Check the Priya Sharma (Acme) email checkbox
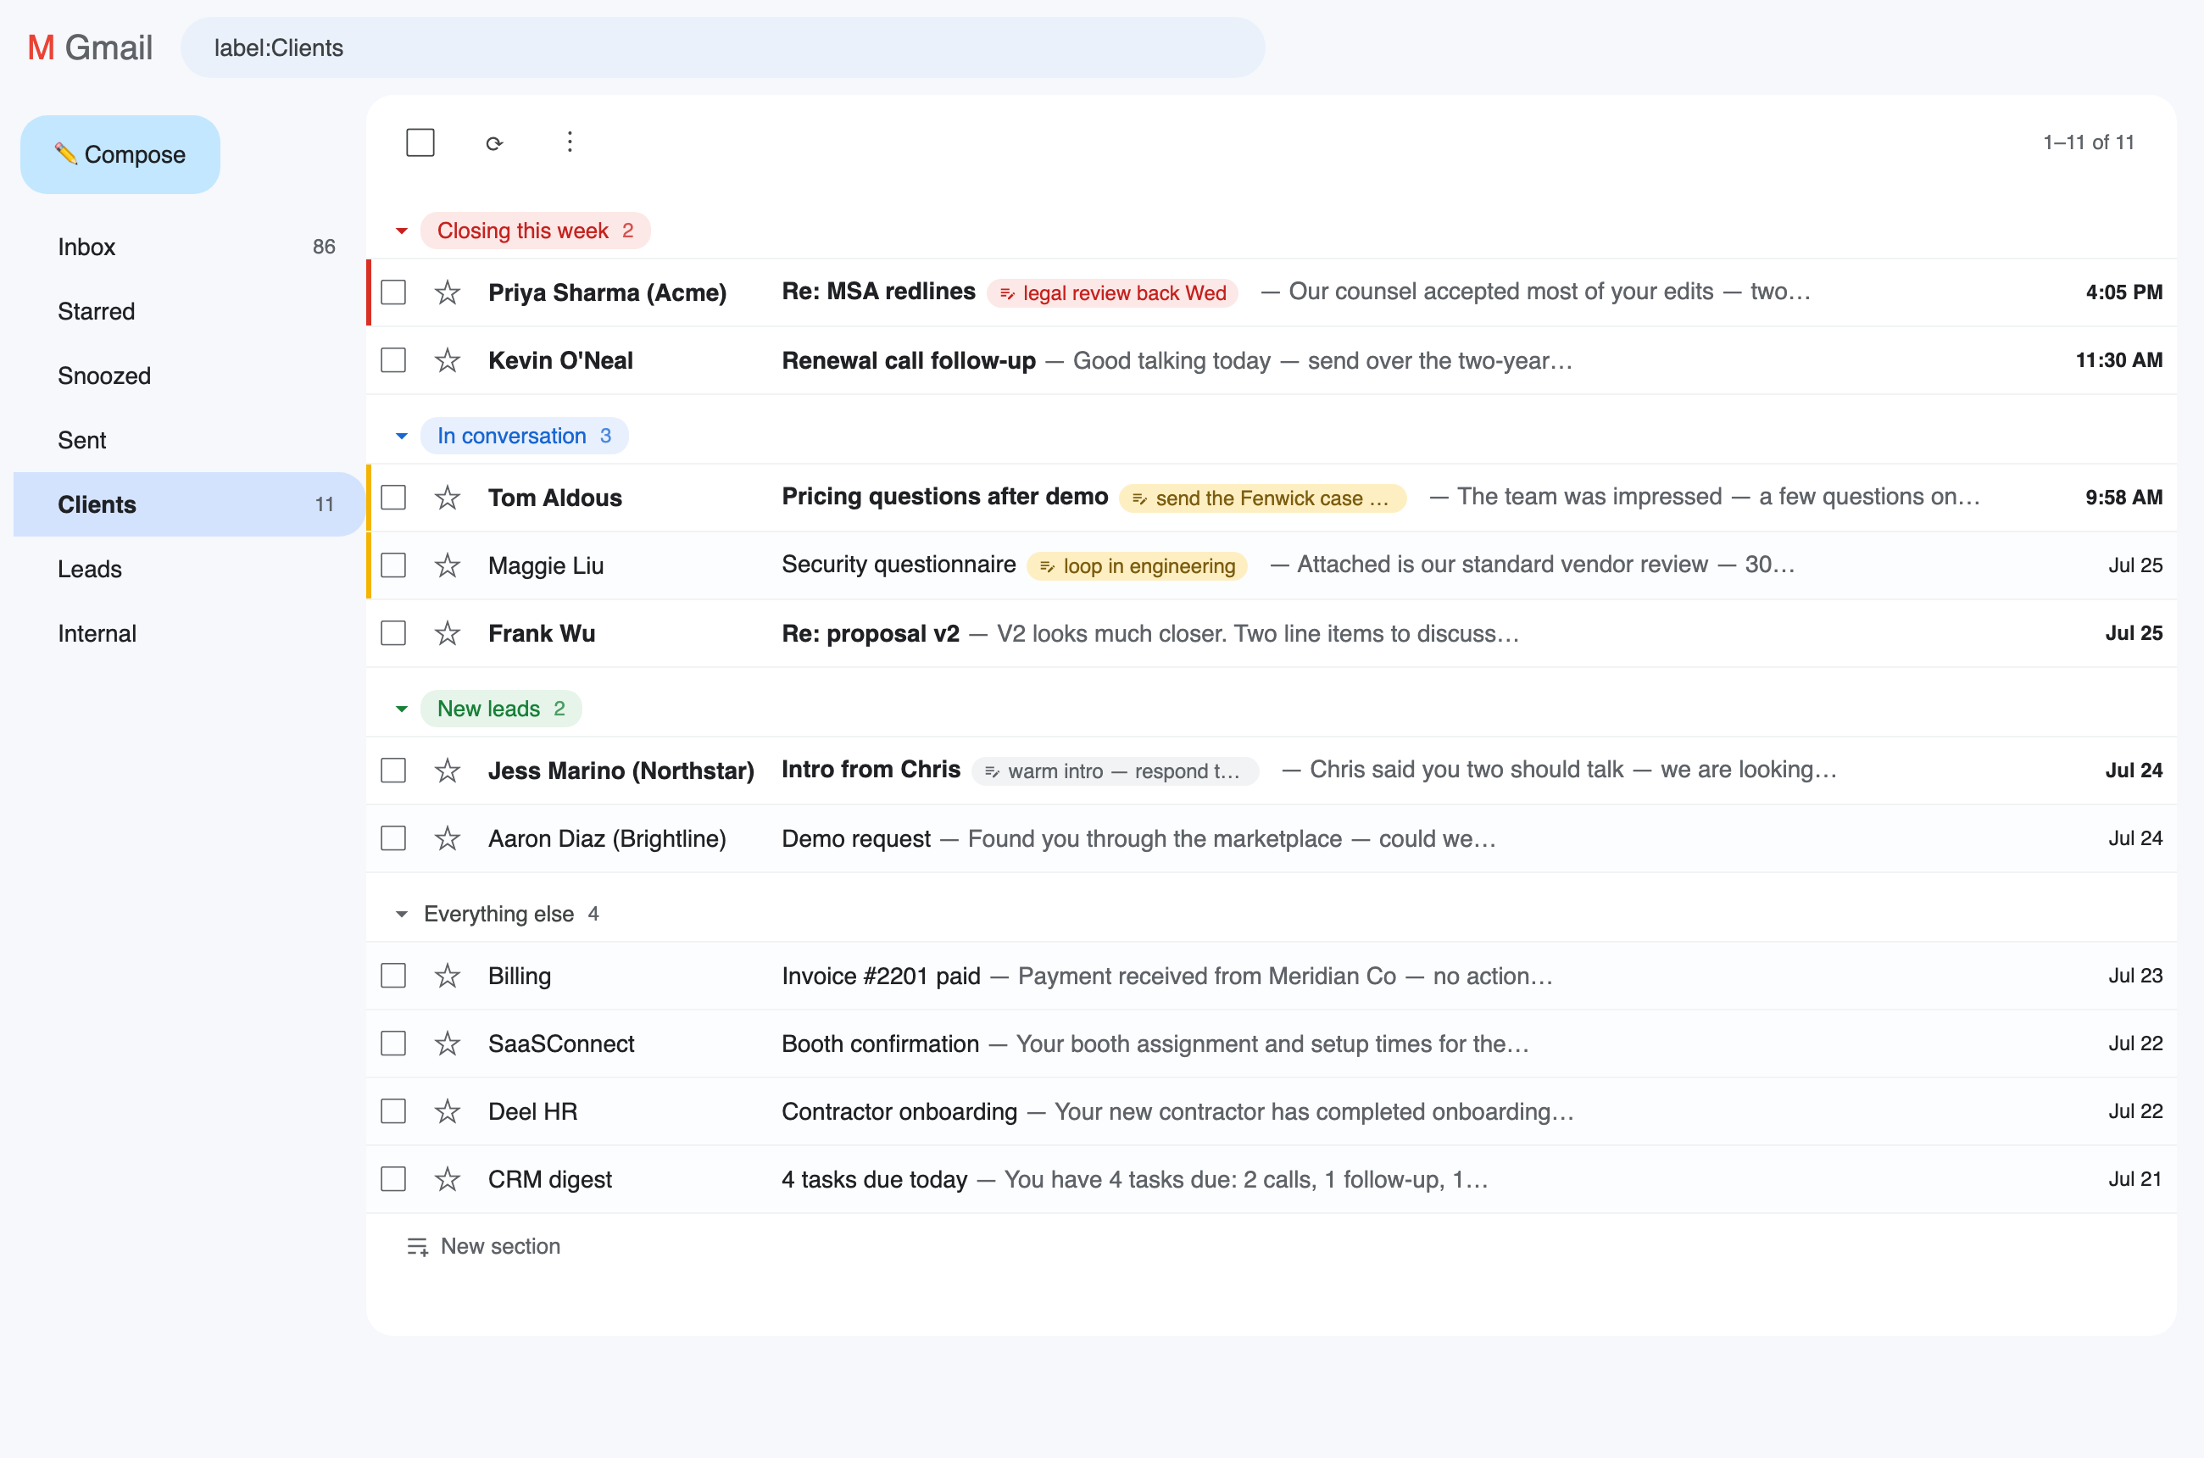This screenshot has height=1458, width=2204. click(393, 292)
